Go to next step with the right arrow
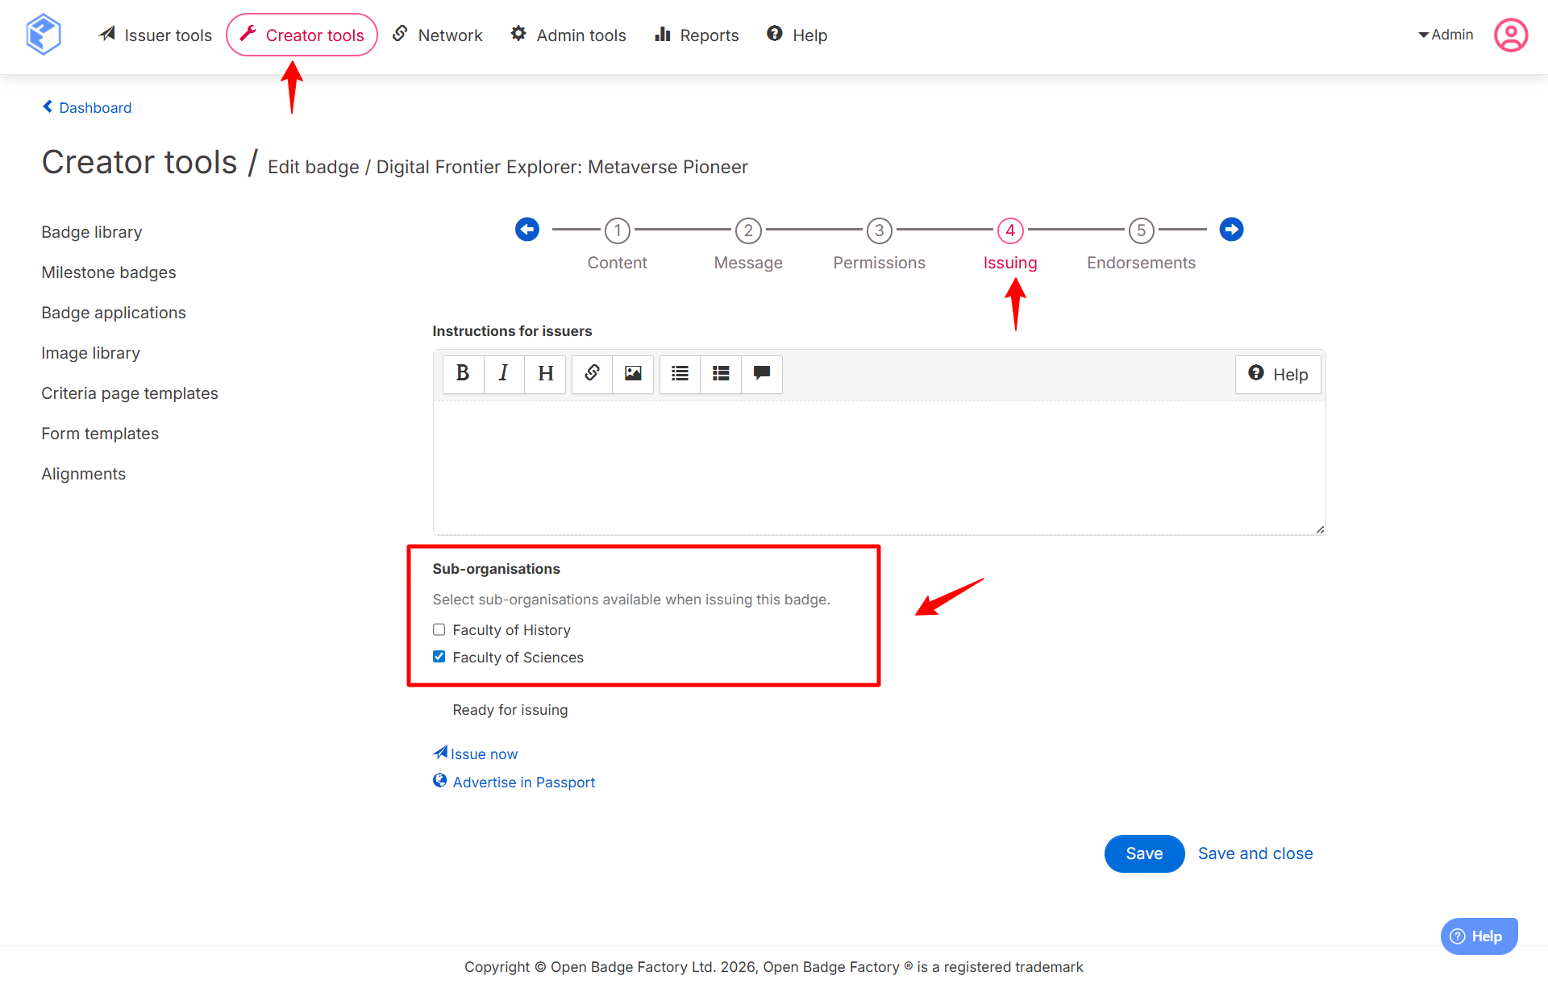Screen dimensions: 1548x988 point(1231,230)
